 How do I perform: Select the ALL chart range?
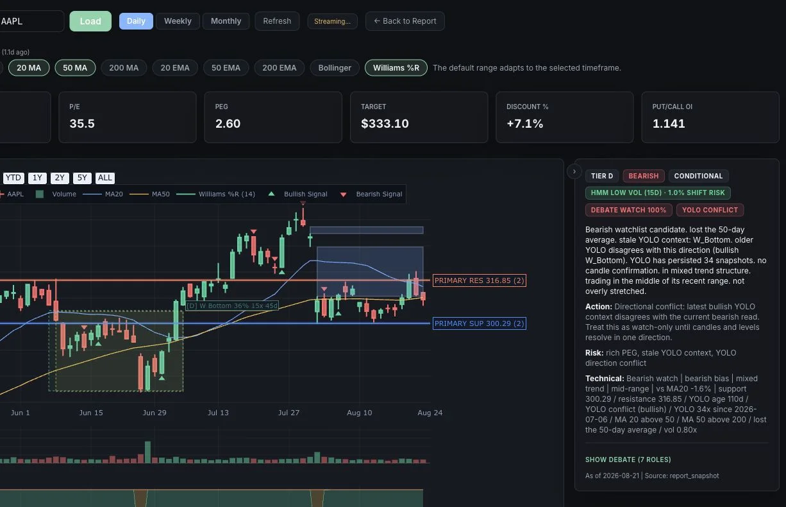pyautogui.click(x=105, y=178)
